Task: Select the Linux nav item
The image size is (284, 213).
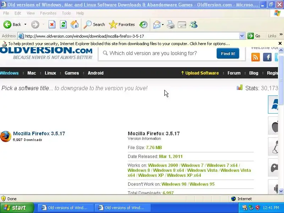Action: 50,73
